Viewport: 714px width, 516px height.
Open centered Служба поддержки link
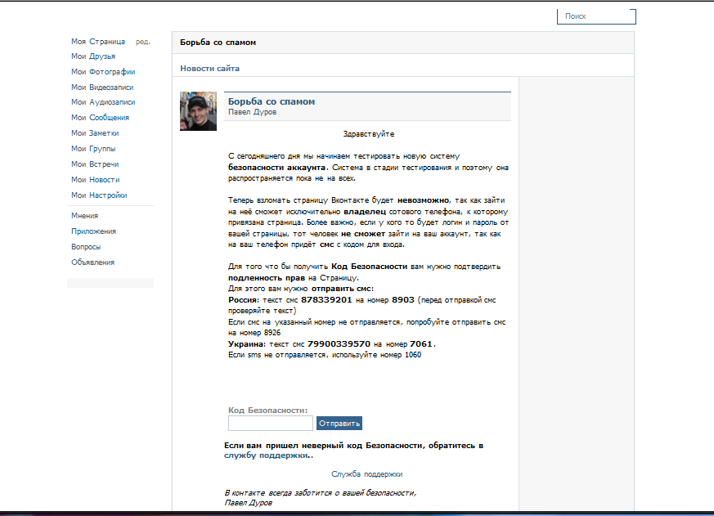pos(366,474)
